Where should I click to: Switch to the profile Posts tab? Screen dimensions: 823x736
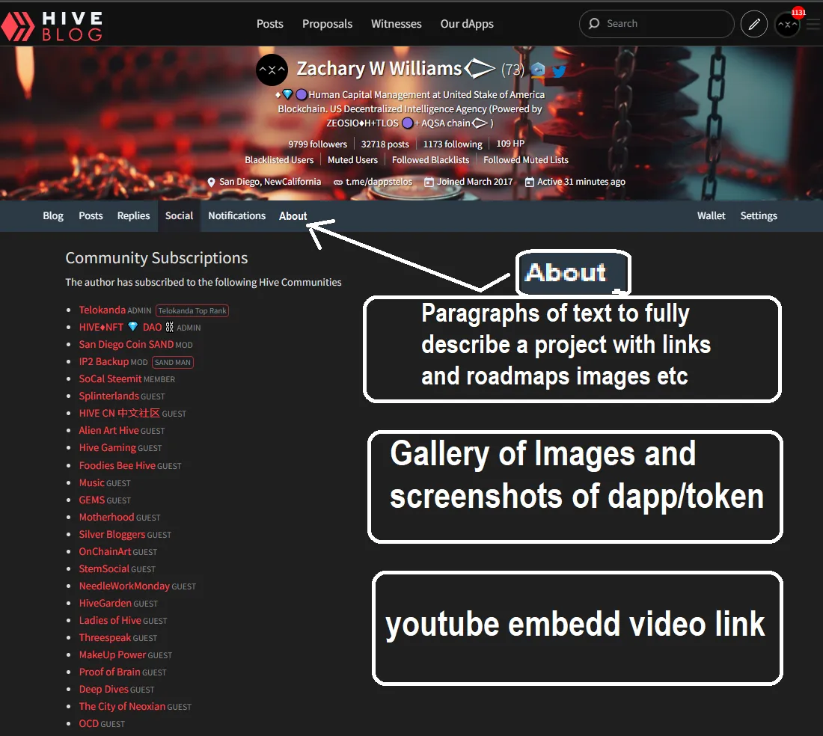pos(91,215)
